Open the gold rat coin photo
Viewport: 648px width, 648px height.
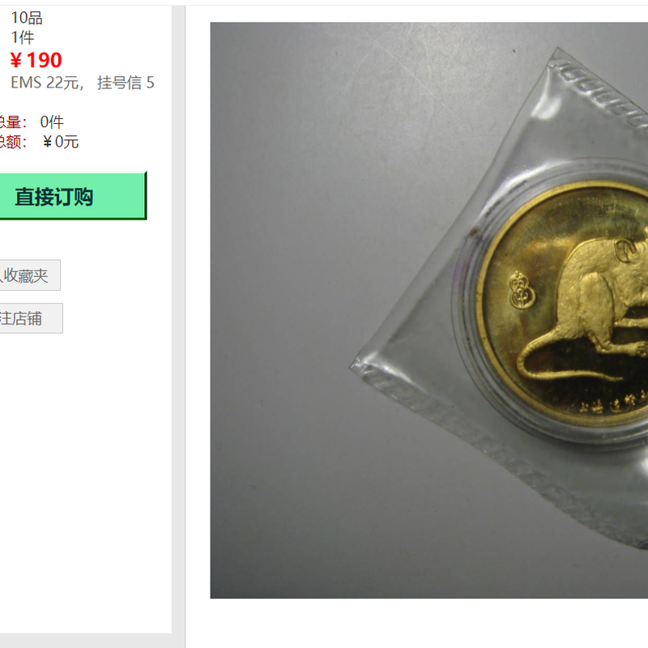(429, 310)
